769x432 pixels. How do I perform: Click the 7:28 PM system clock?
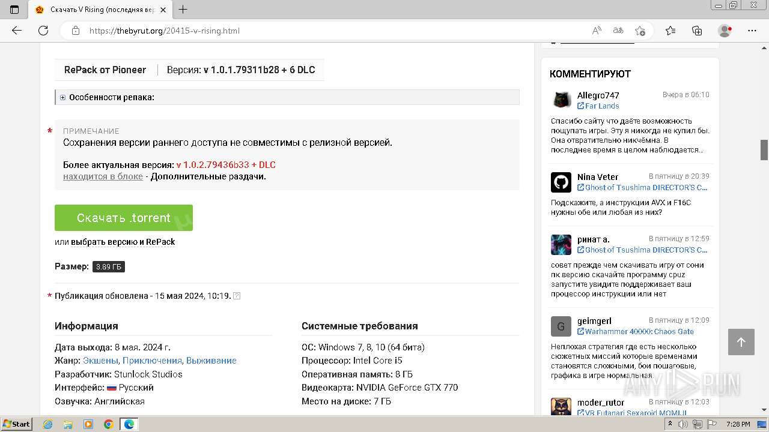click(x=738, y=424)
